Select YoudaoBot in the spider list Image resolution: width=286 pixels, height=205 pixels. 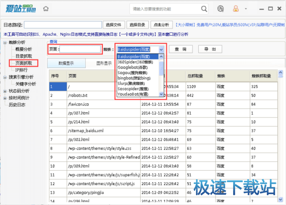coord(138,94)
